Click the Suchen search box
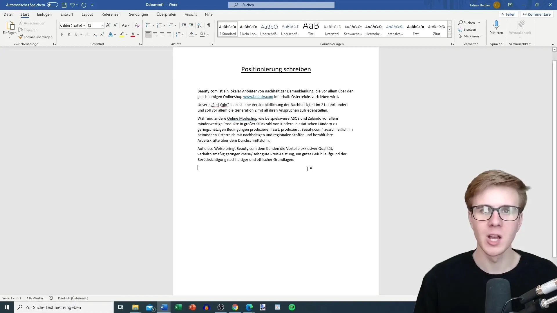This screenshot has height=313, width=557. point(281,5)
